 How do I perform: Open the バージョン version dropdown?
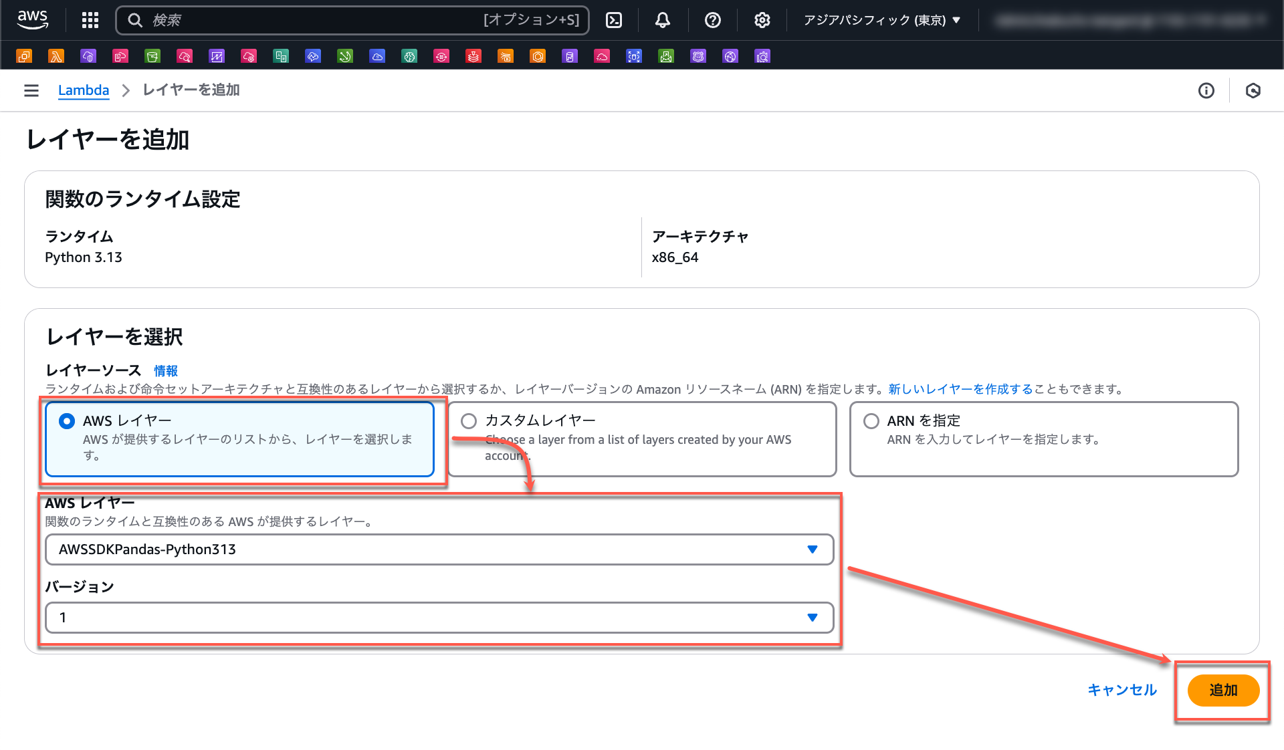click(x=439, y=618)
